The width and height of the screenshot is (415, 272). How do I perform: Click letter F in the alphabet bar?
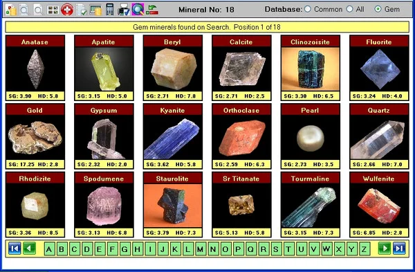coord(112,249)
